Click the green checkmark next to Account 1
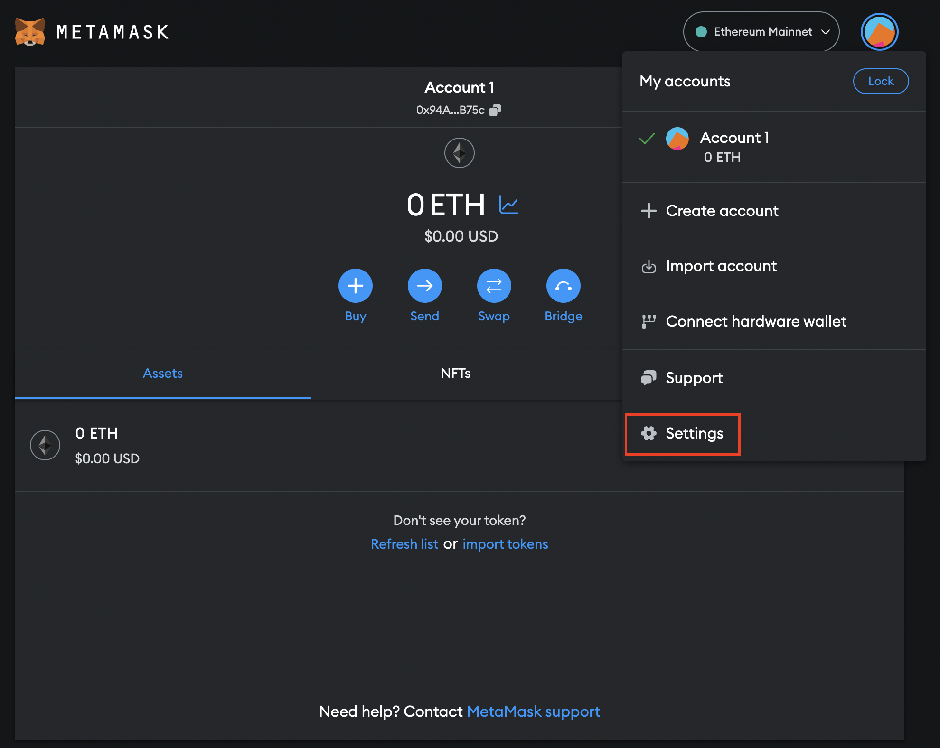 647,139
